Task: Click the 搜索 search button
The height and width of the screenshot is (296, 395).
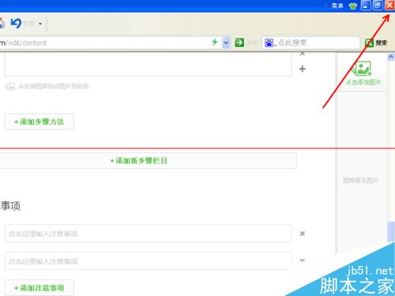Action: click(376, 43)
